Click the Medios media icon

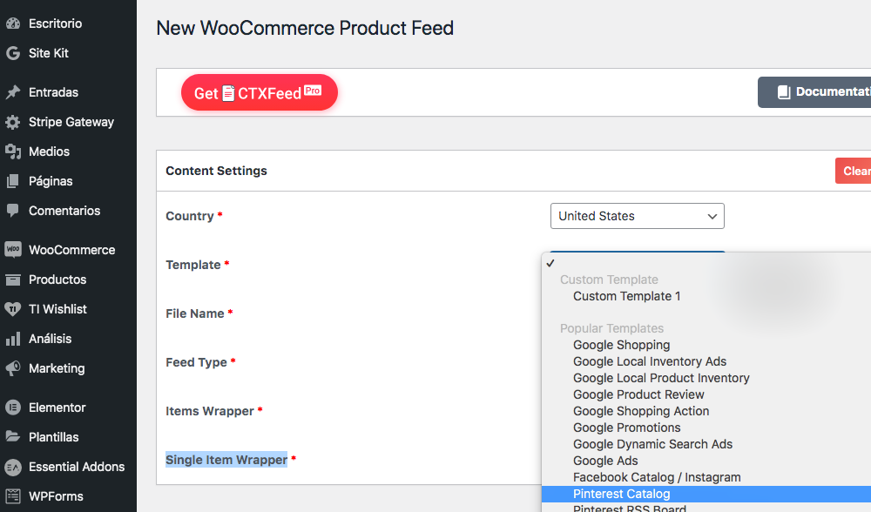(13, 151)
